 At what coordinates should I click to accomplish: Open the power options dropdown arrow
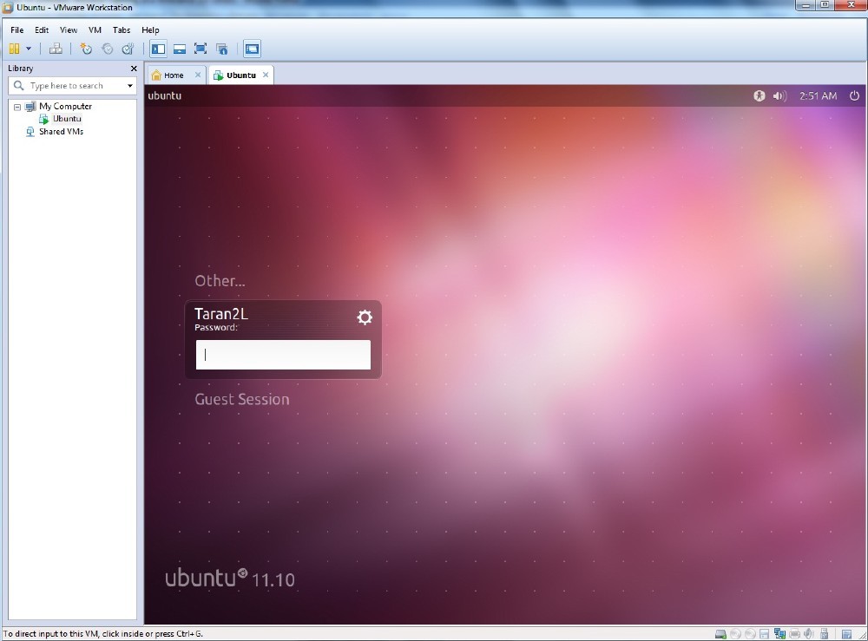[x=29, y=49]
